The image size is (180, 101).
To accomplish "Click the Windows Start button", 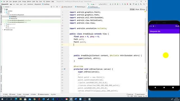I will 2,99.
